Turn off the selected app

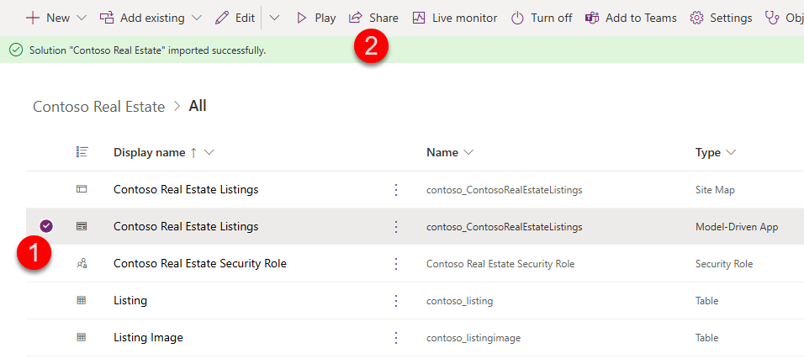(x=542, y=18)
